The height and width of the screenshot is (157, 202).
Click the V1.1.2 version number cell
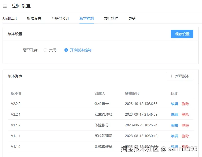point(16,125)
